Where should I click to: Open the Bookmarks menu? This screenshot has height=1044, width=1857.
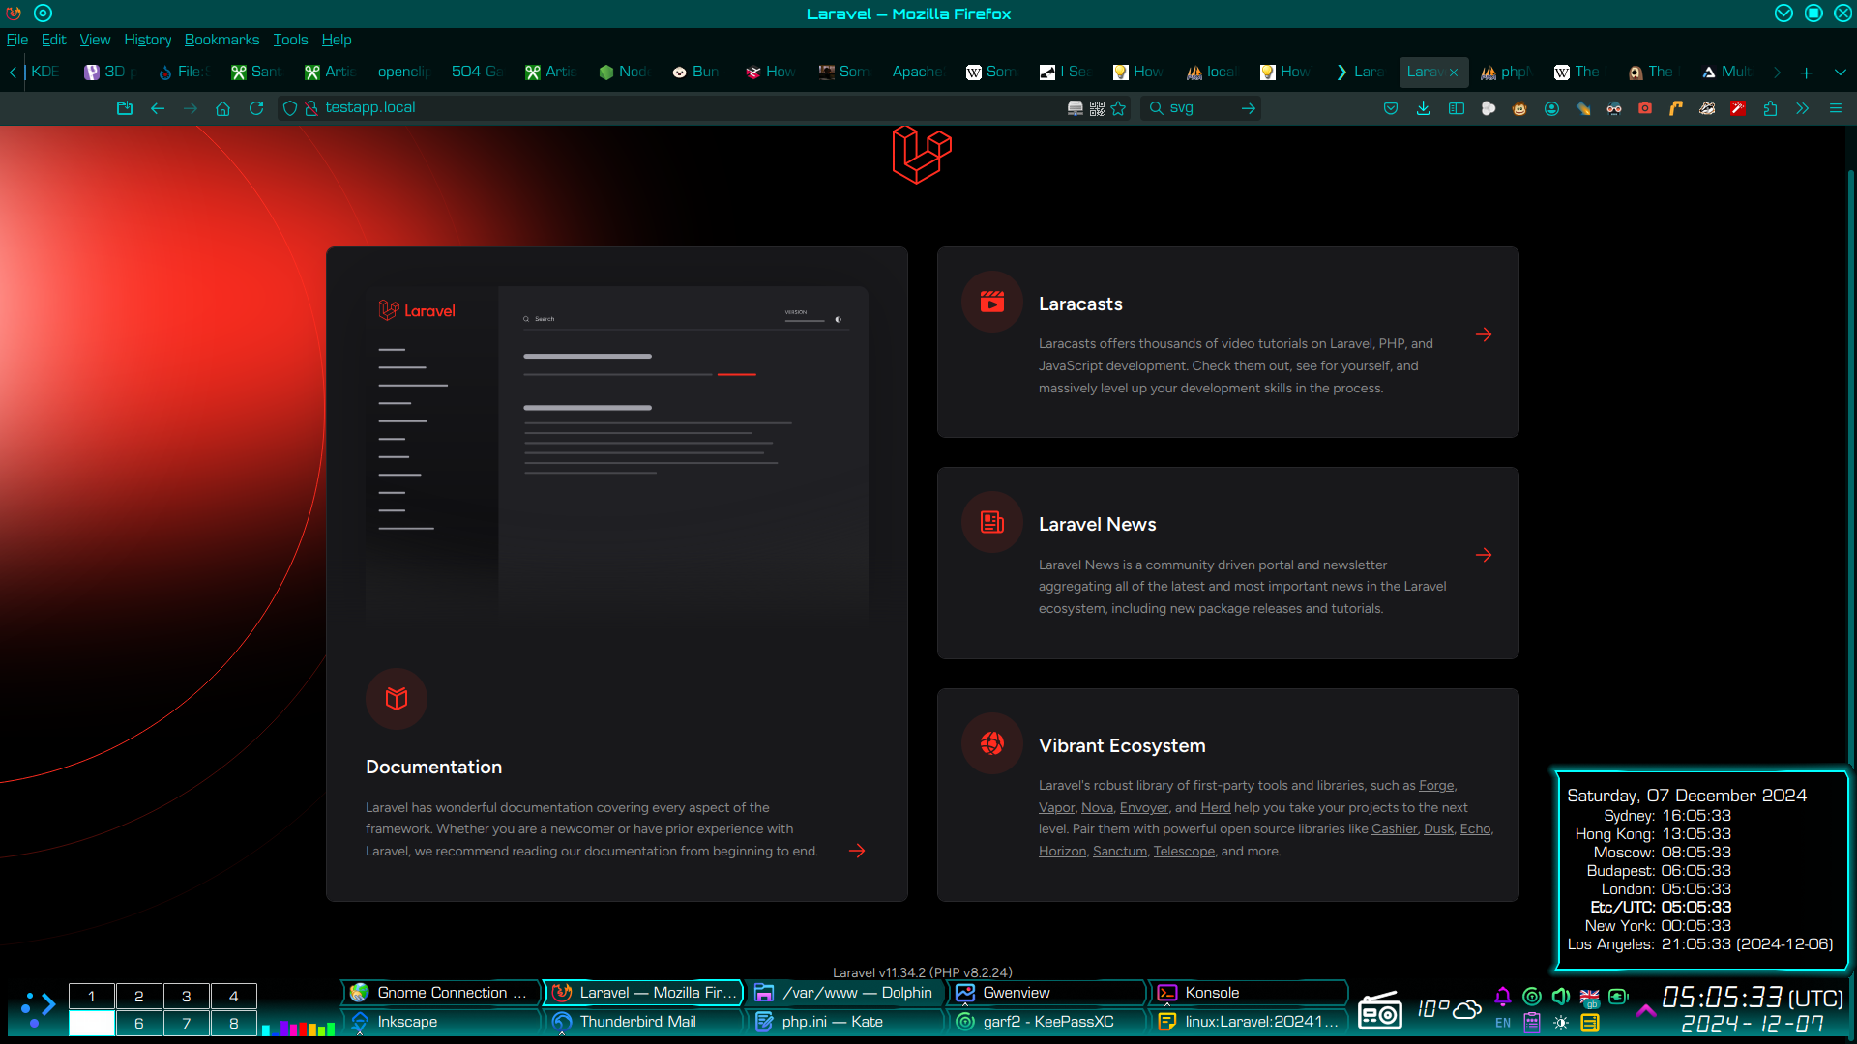221,40
